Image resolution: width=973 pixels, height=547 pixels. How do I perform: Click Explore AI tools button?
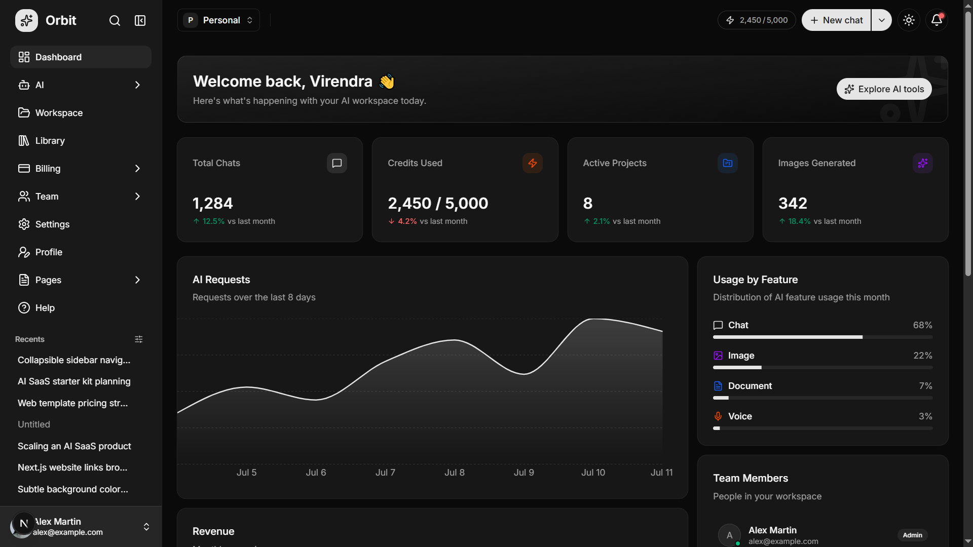pyautogui.click(x=884, y=89)
